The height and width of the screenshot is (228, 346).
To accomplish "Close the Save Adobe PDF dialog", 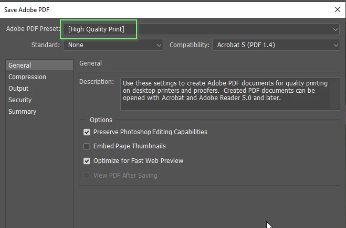I will pos(338,9).
